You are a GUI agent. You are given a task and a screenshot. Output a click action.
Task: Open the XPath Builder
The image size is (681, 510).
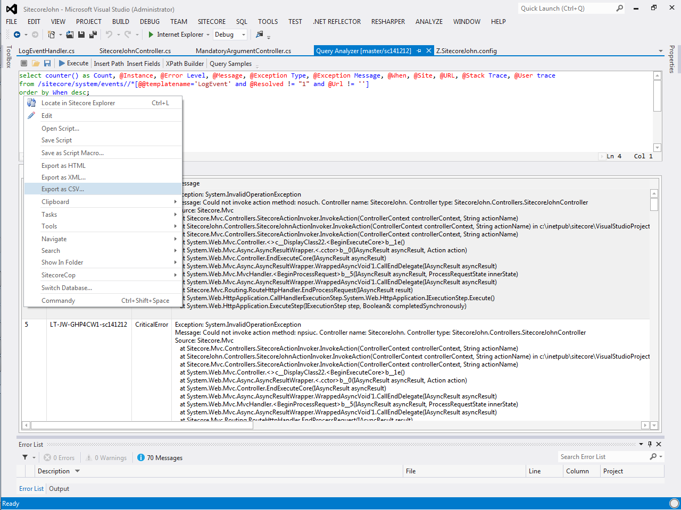tap(185, 63)
